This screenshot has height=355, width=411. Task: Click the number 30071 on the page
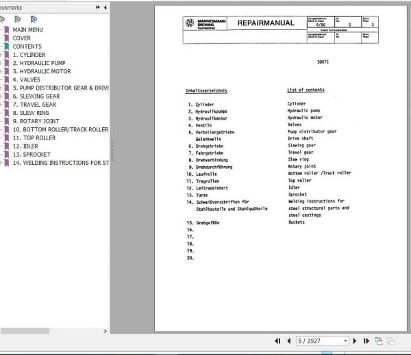click(323, 62)
